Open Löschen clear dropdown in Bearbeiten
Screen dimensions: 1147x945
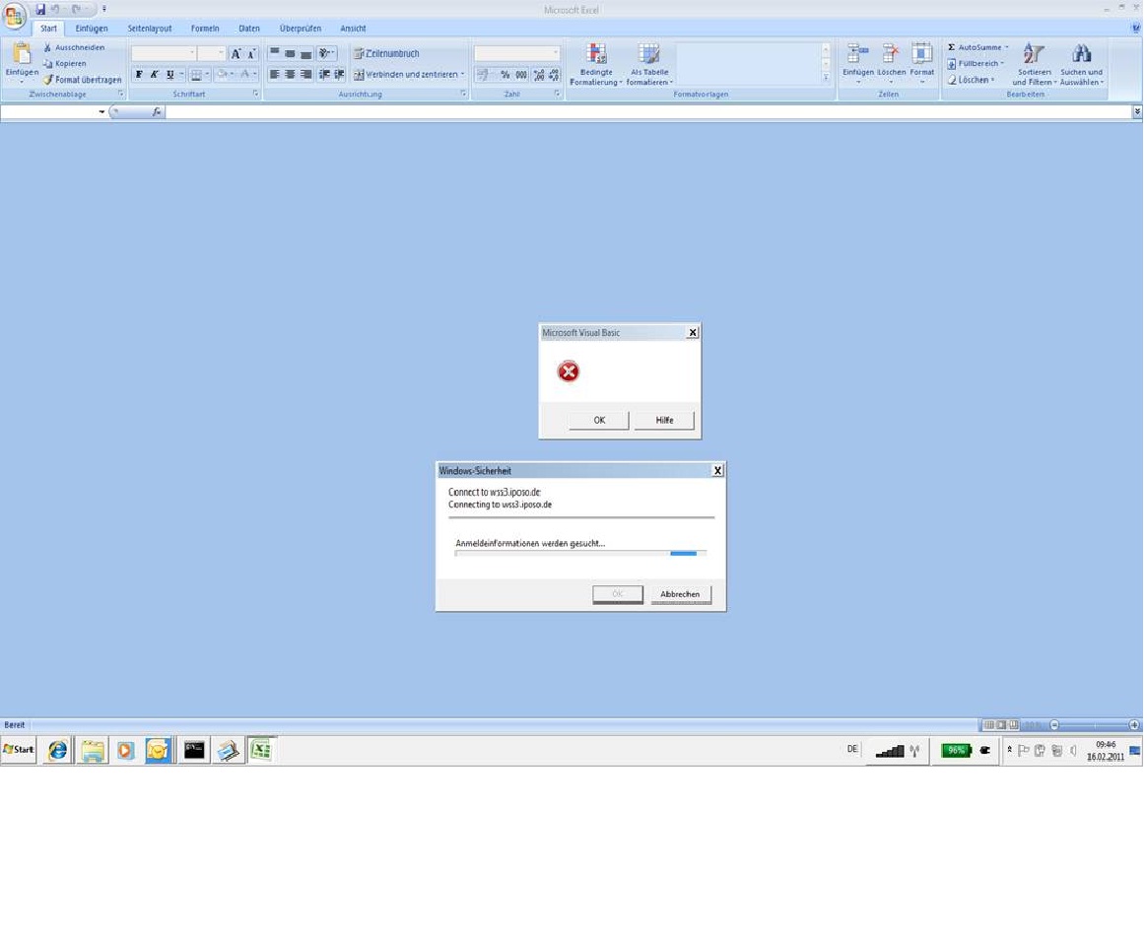(972, 80)
